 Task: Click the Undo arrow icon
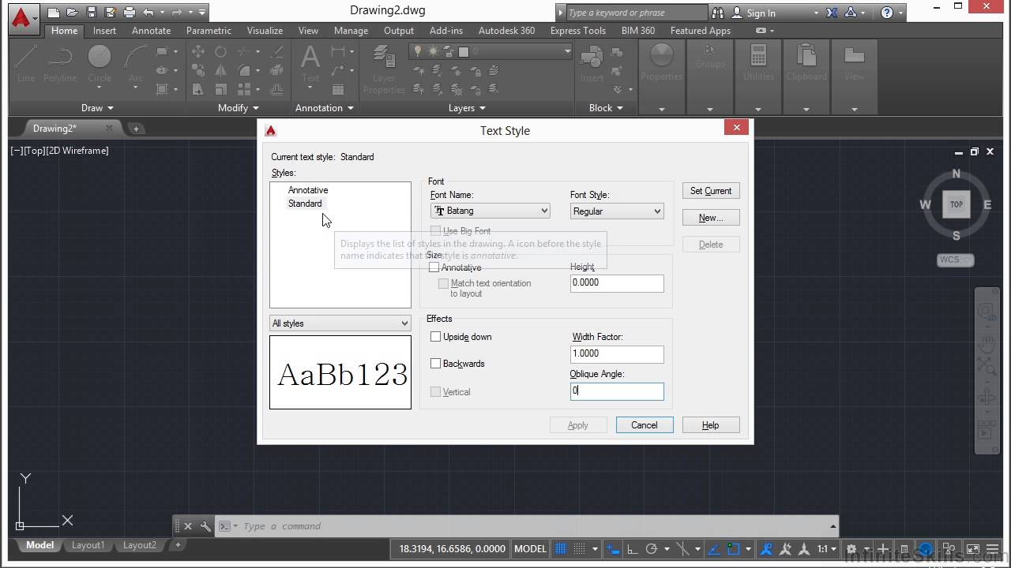pyautogui.click(x=148, y=13)
